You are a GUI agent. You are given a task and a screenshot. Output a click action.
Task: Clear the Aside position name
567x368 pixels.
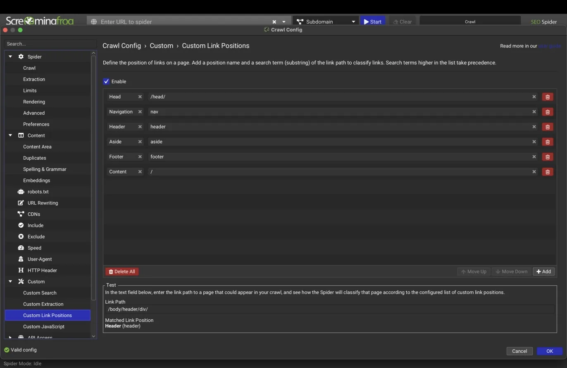(x=140, y=142)
